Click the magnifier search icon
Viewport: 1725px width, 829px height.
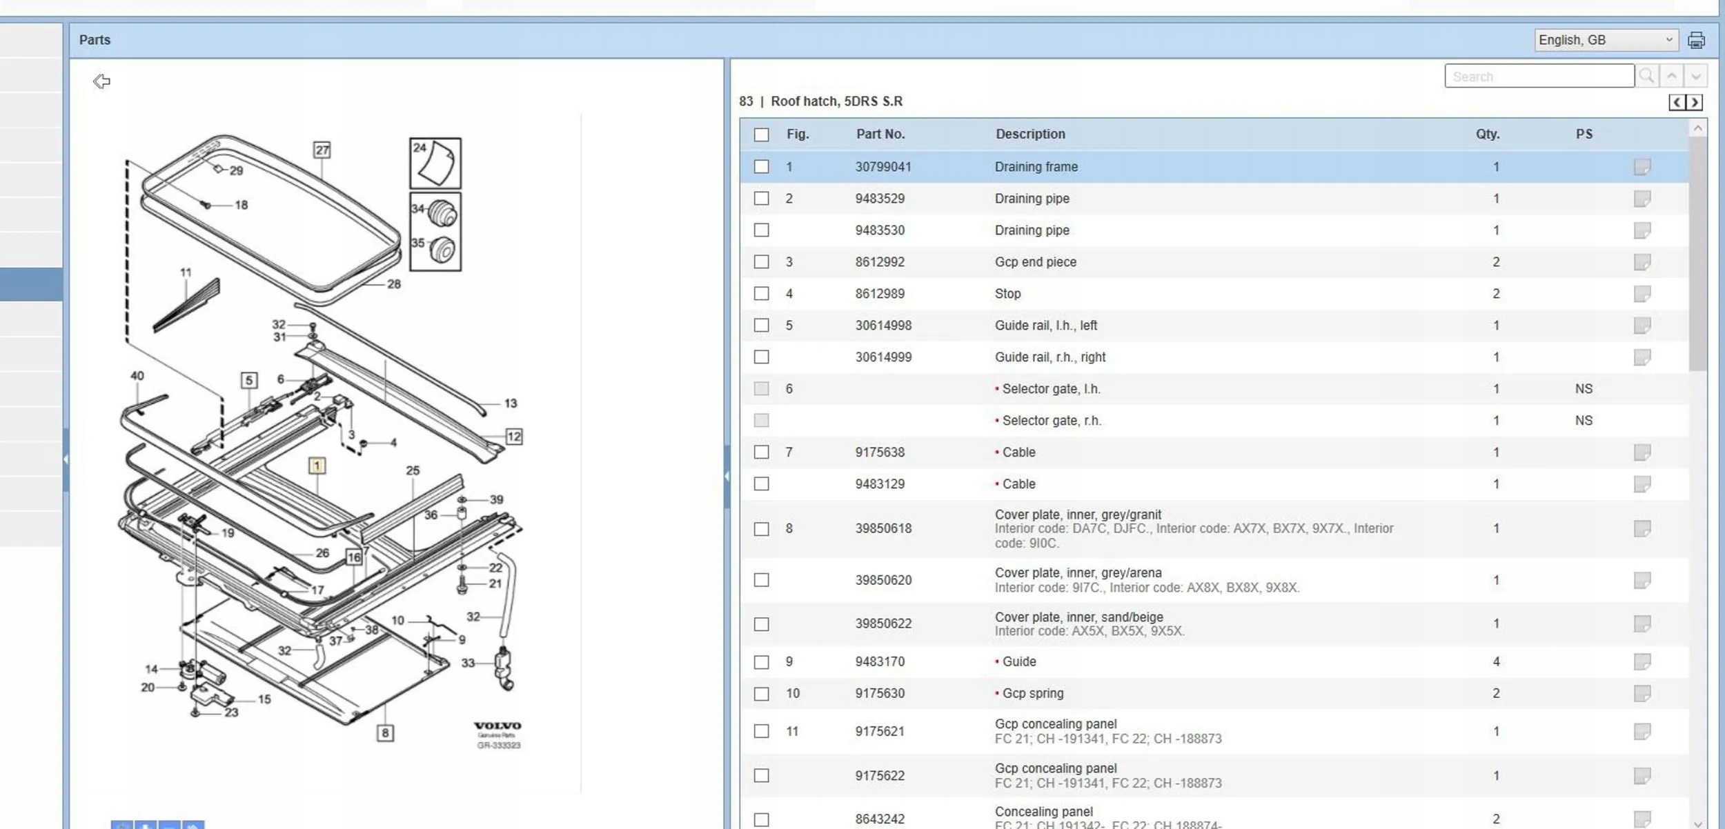pos(1646,76)
